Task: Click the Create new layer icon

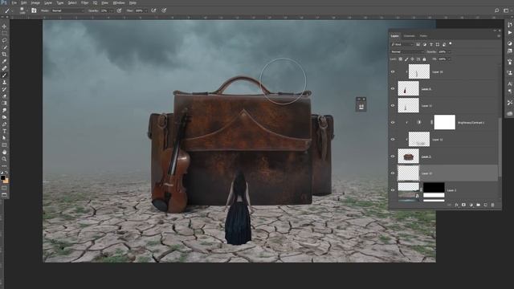Action: coord(485,205)
